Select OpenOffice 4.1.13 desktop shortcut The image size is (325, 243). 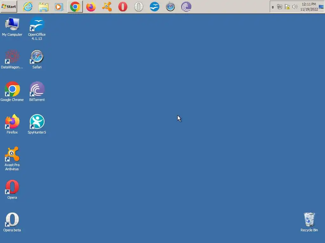37,29
